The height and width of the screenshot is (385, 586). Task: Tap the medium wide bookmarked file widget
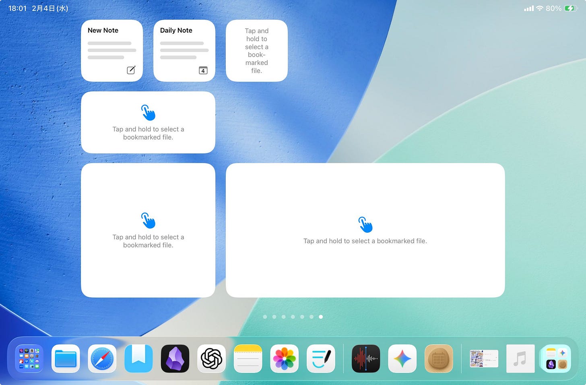(x=148, y=122)
